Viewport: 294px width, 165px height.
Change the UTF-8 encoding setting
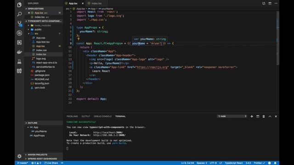pos(213,163)
